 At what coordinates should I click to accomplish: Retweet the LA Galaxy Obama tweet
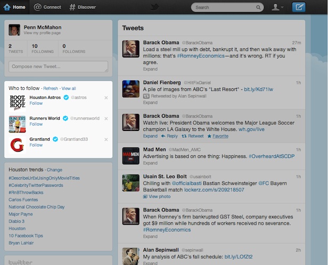coord(192,136)
